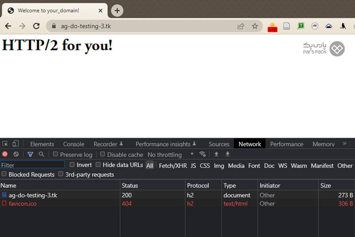Viewport: 355px width, 237px height.
Task: Toggle the network filter funnel icon
Action: [30, 154]
